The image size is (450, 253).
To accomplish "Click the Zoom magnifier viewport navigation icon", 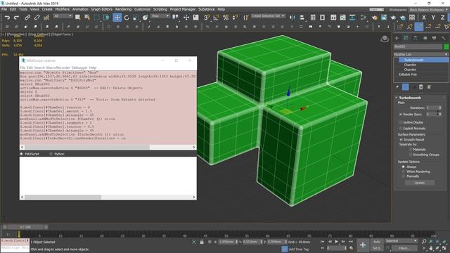I will 424,242.
